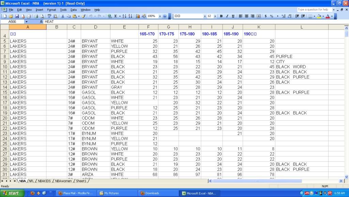349x197 pixels.
Task: Open the font size 12 dropdown
Action: point(215,16)
